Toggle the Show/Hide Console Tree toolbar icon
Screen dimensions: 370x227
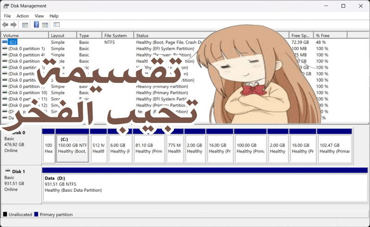coord(25,25)
